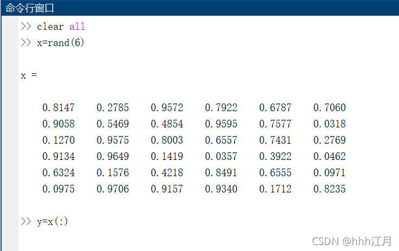Select matrix value 0.0462
Viewport: 399px width, 251px height.
330,156
